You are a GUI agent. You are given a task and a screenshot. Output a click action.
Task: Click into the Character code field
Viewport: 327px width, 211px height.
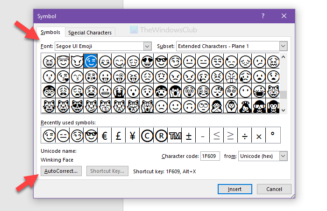[x=209, y=156]
